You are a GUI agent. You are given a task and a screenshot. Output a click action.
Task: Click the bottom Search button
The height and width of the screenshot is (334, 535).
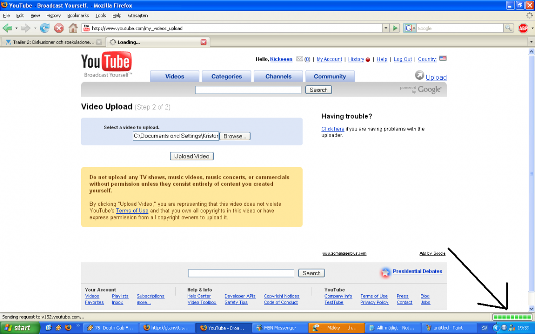click(311, 273)
